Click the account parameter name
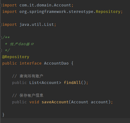Viewport: 130px width, 123px height. pos(99,102)
